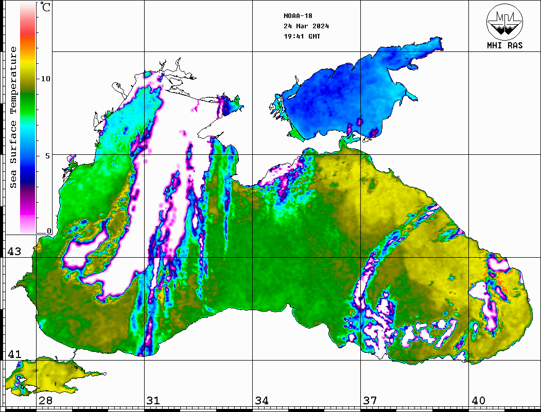Image resolution: width=541 pixels, height=412 pixels.
Task: Click the MHI RAS logo emblem
Action: (x=504, y=22)
